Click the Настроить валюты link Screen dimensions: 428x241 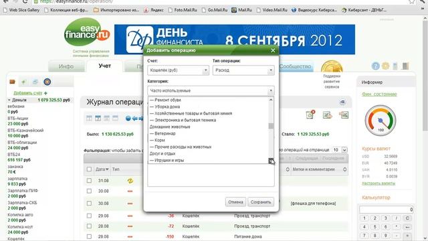tap(379, 183)
